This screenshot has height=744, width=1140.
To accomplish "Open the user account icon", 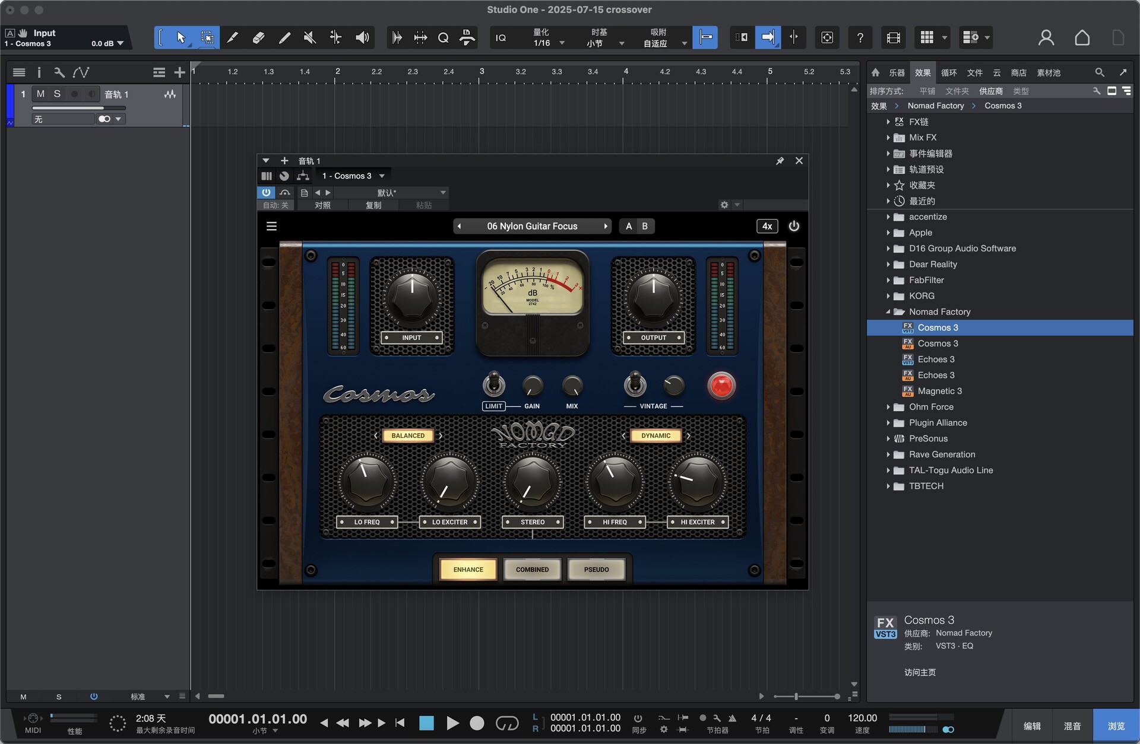I will pos(1046,38).
